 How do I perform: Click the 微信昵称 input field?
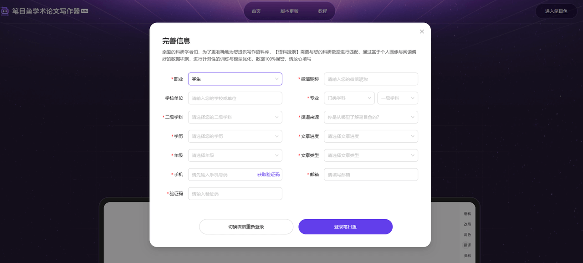[371, 79]
